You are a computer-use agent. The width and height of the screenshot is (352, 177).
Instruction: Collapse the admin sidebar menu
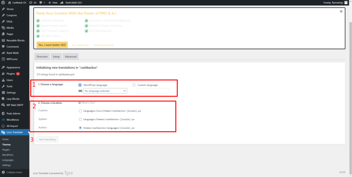click(12, 173)
